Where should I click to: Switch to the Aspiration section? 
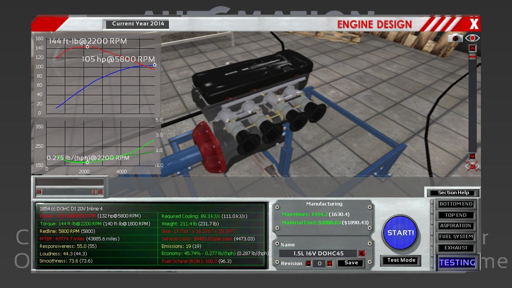coord(456,226)
